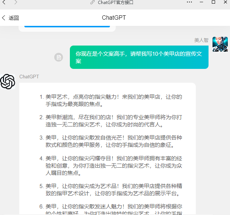Image resolution: width=230 pixels, height=215 pixels.
Task: Go back using the browser back arrow
Action: (4, 2)
